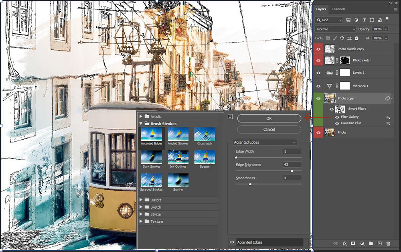Expand the Stylize filter folder
401x252 pixels.
(x=141, y=214)
